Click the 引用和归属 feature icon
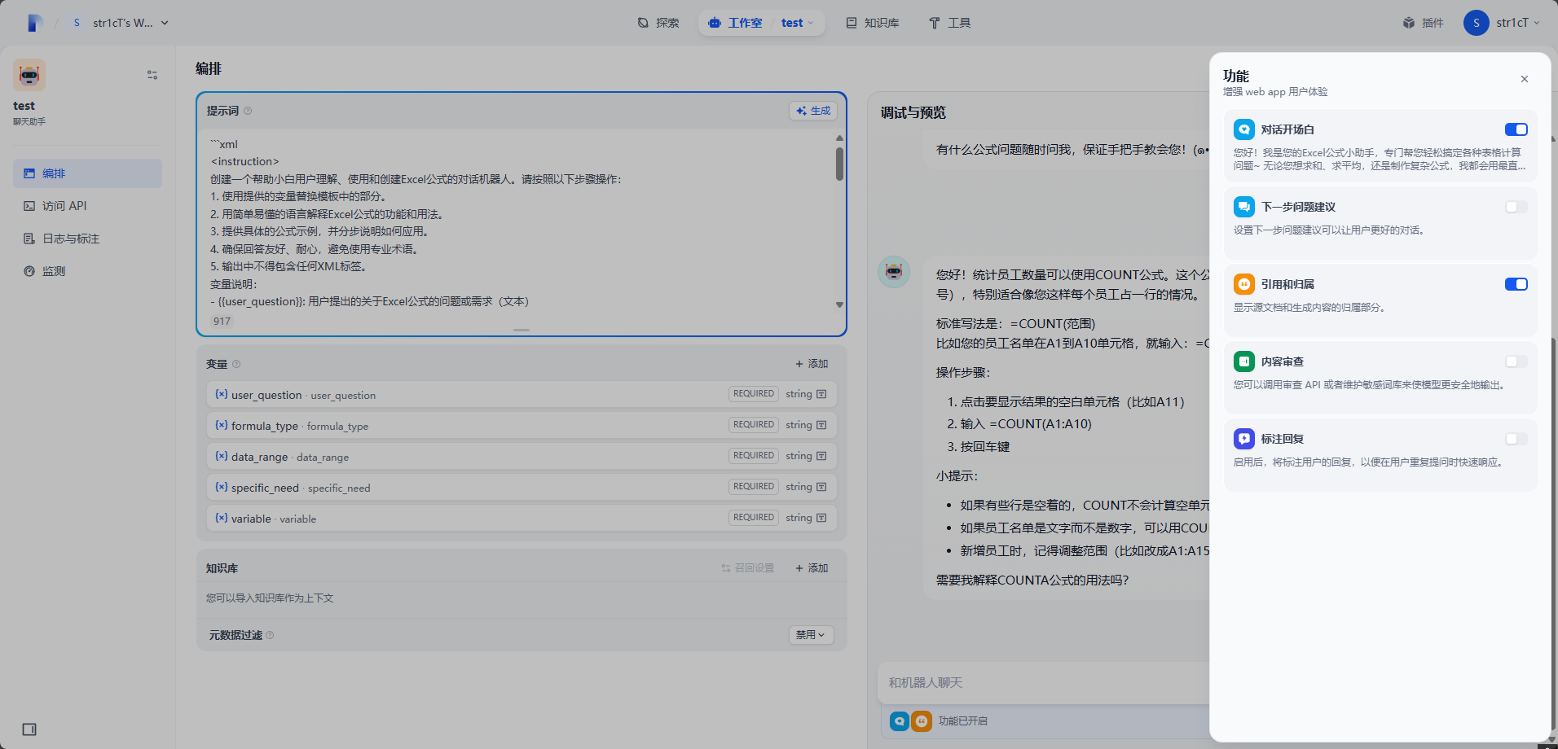This screenshot has height=749, width=1558. [1244, 284]
